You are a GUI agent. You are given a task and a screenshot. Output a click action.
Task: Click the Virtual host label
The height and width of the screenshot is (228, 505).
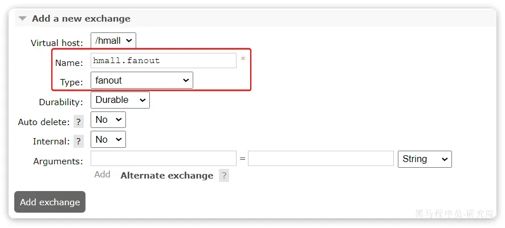point(57,43)
